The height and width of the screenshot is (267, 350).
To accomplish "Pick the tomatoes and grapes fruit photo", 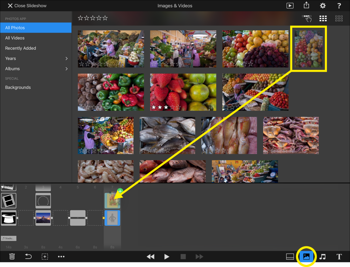I will pos(255,49).
